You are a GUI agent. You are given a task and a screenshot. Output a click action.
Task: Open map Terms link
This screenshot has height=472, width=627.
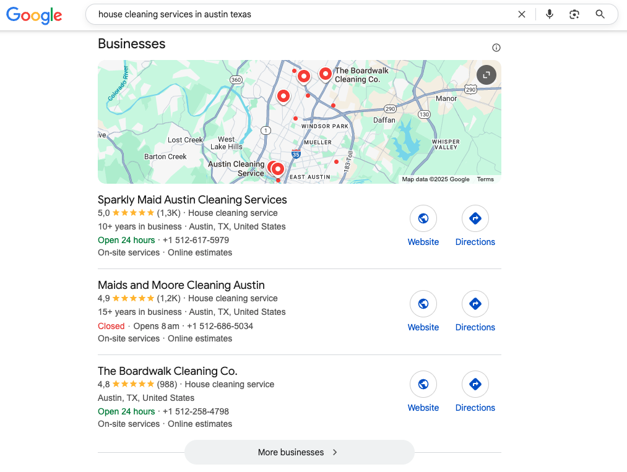tap(485, 179)
